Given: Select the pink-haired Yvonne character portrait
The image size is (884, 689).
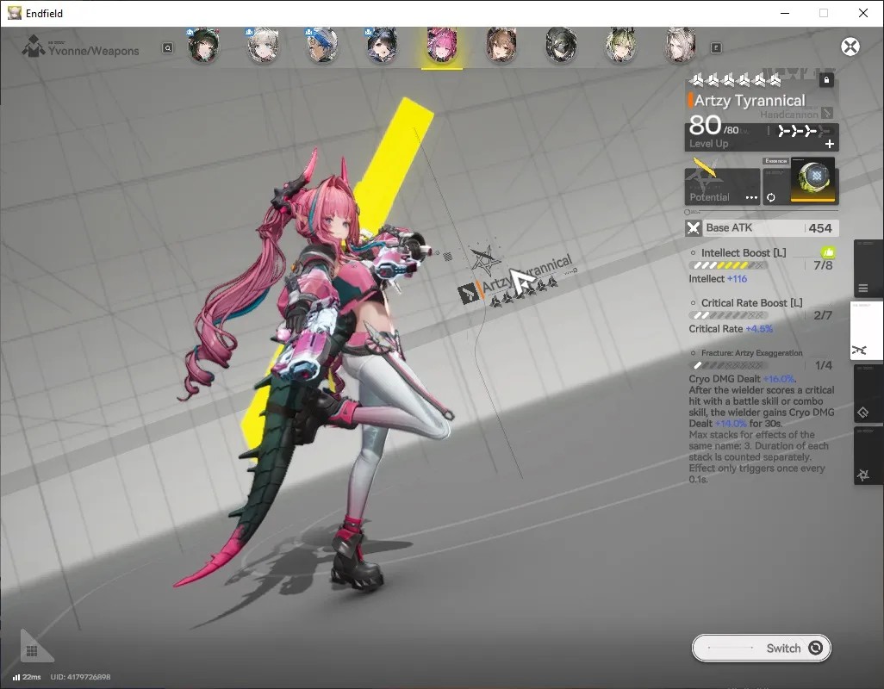Looking at the screenshot, I should (442, 44).
